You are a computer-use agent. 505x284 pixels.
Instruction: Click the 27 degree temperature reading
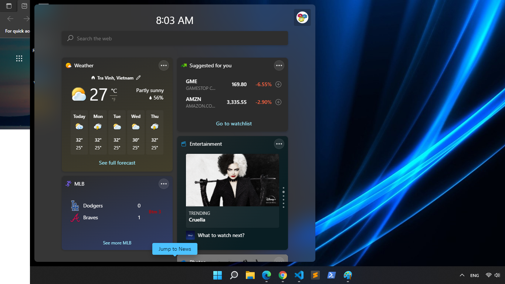[x=98, y=95]
